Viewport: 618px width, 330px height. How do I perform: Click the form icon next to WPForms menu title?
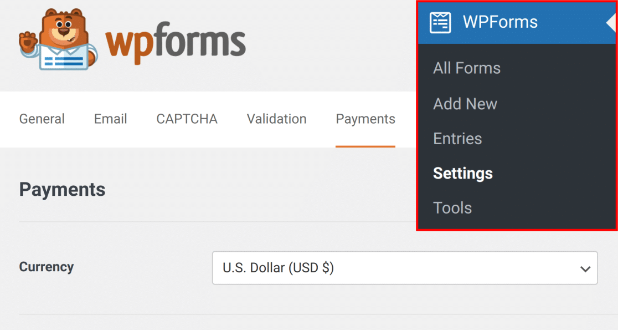pos(440,22)
